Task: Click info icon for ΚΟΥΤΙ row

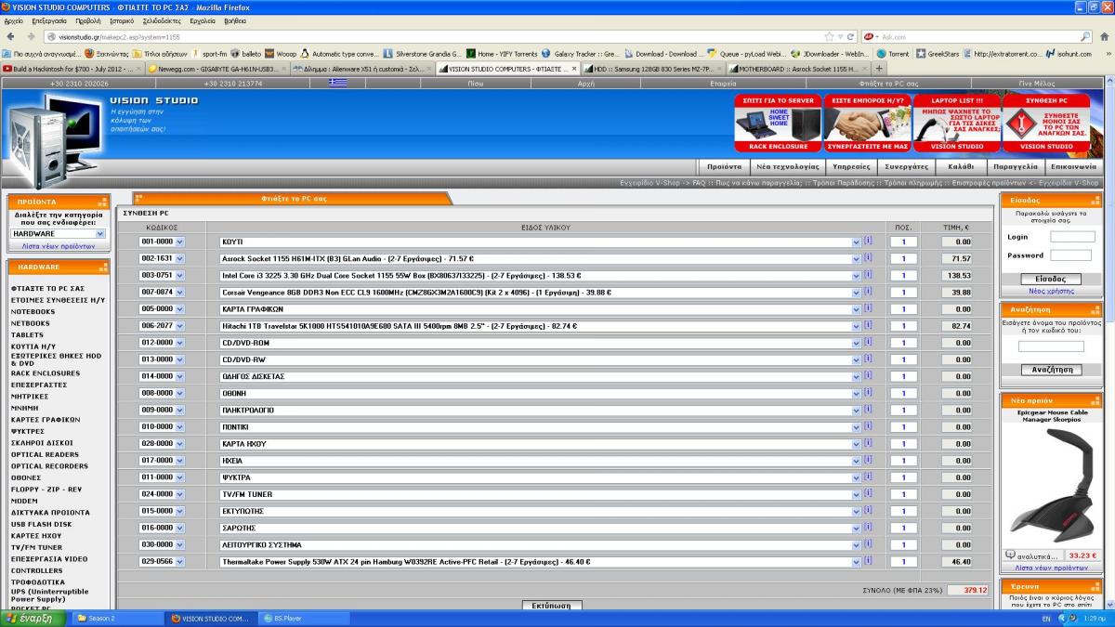Action: click(868, 242)
